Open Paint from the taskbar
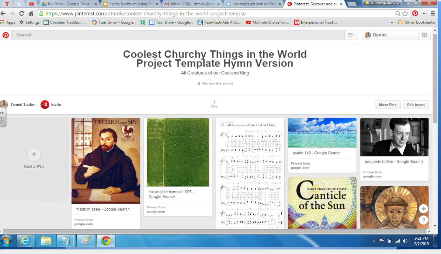 click(x=86, y=241)
